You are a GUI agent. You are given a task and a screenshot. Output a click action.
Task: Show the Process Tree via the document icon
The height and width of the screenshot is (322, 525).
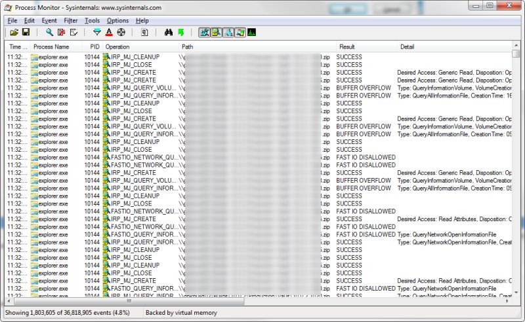point(144,33)
